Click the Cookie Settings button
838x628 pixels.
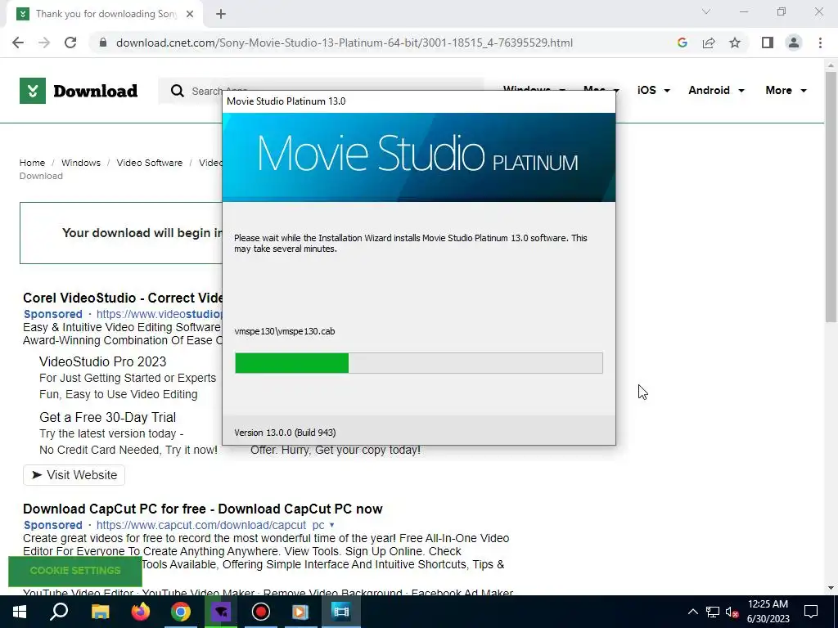pos(75,571)
